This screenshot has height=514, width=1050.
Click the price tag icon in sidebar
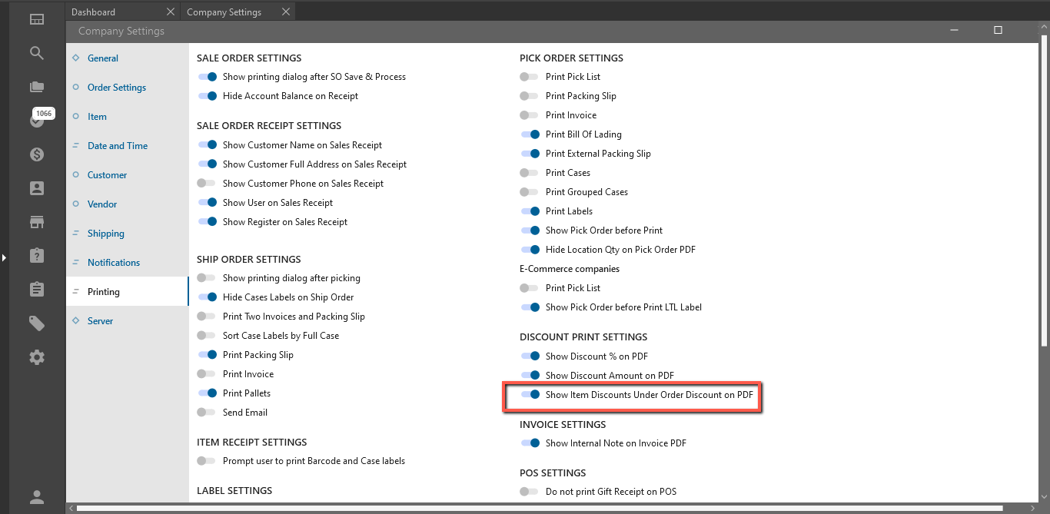click(x=37, y=323)
